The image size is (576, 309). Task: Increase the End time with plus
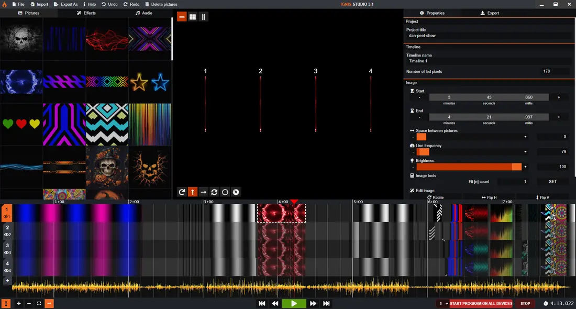[x=559, y=117]
